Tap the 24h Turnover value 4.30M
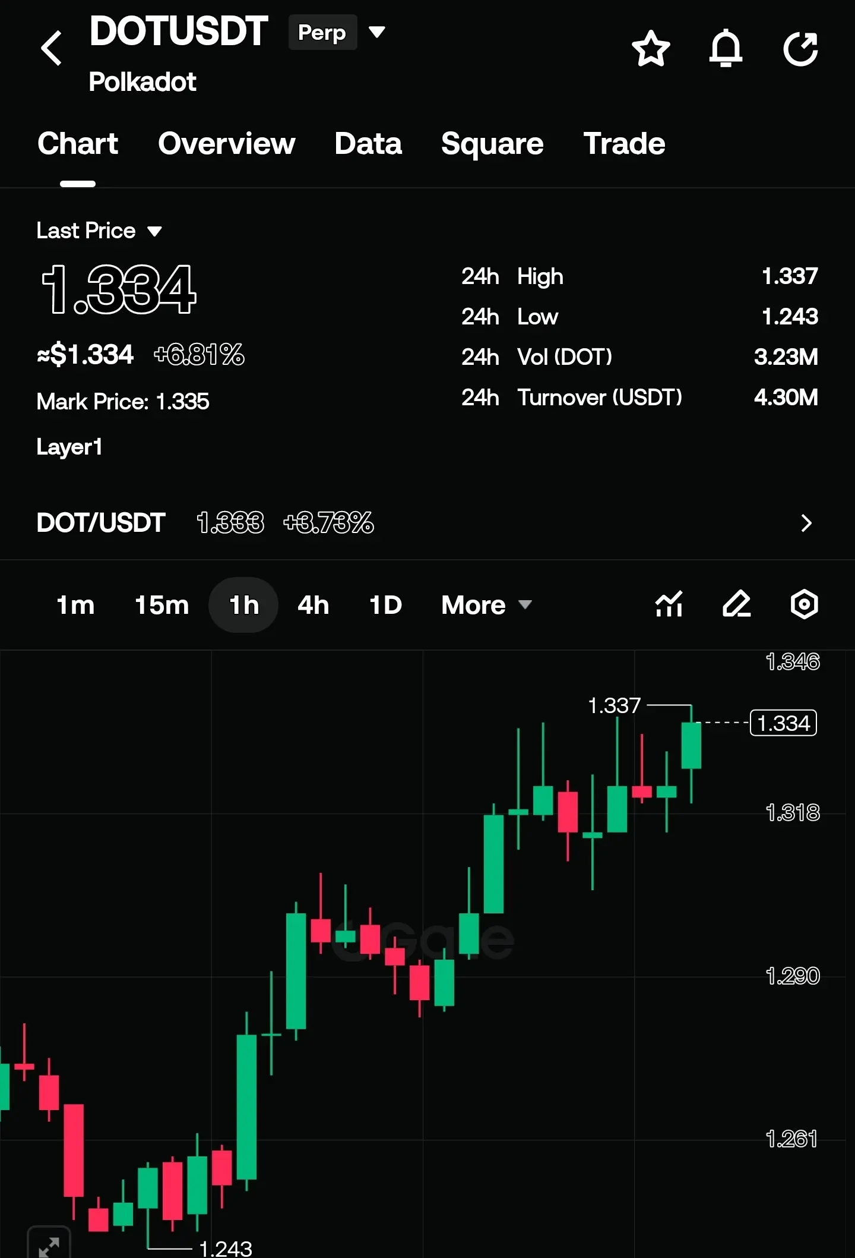 786,398
